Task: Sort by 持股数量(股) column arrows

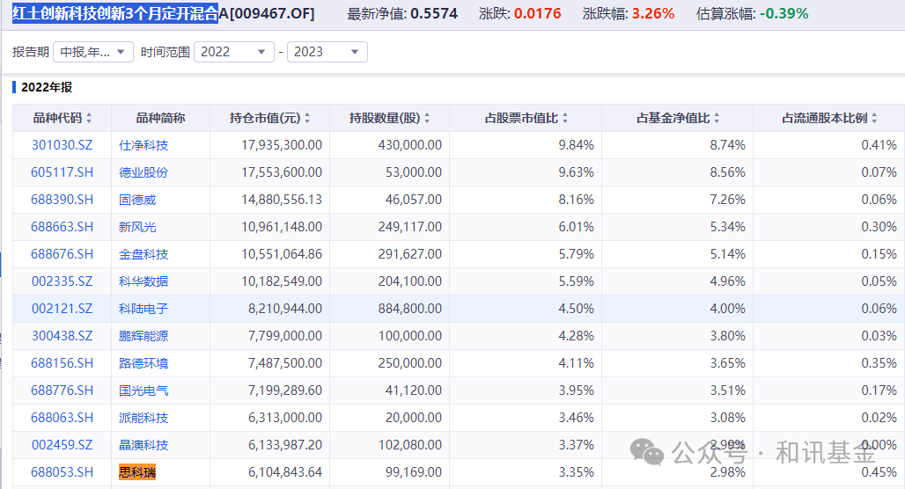Action: click(427, 118)
